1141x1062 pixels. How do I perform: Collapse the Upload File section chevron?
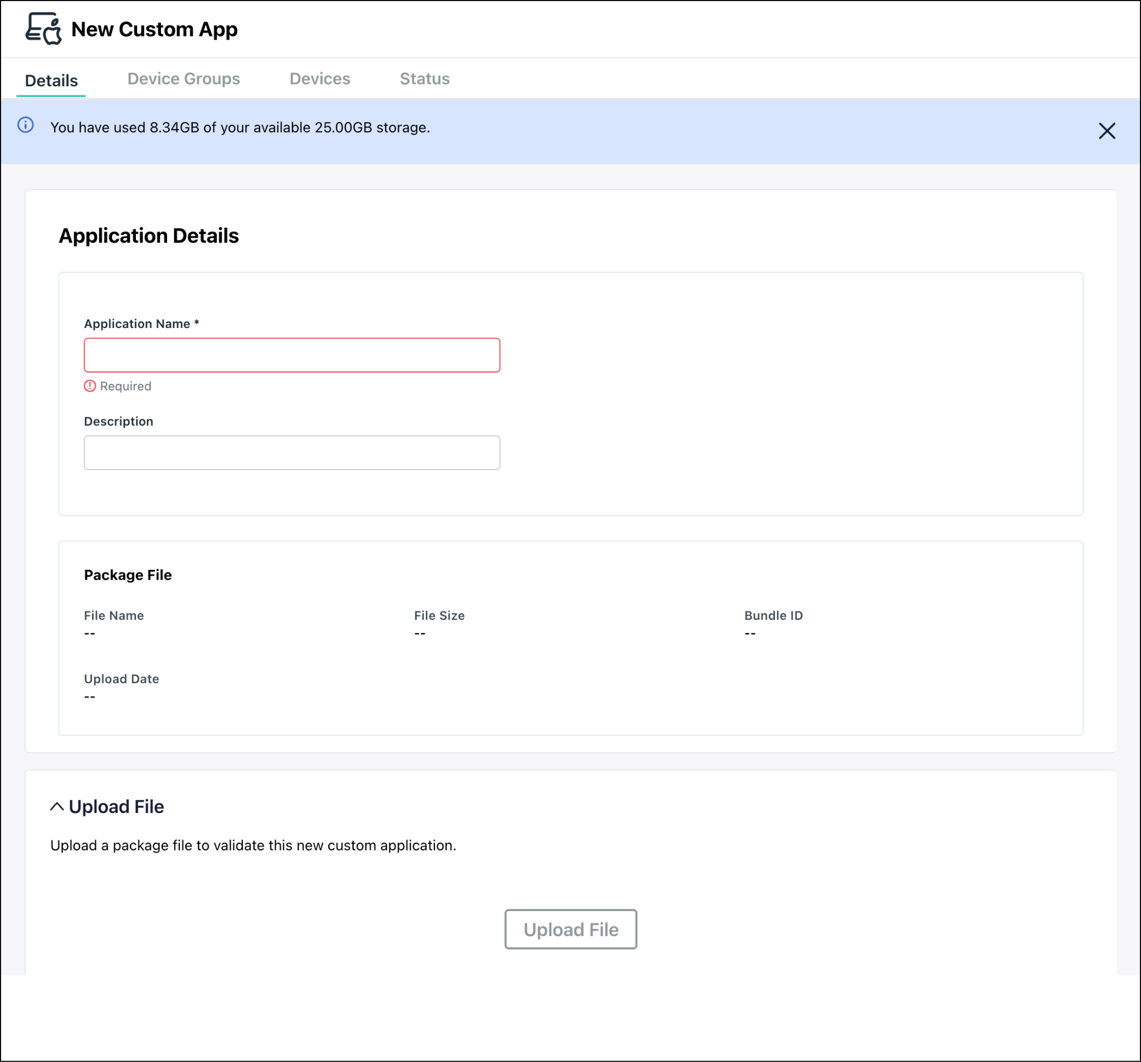coord(57,807)
